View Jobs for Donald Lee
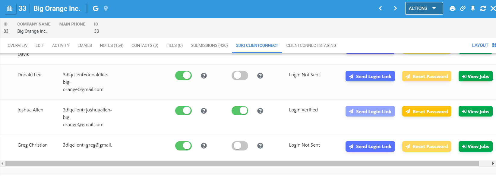The image size is (496, 176). pyautogui.click(x=475, y=76)
